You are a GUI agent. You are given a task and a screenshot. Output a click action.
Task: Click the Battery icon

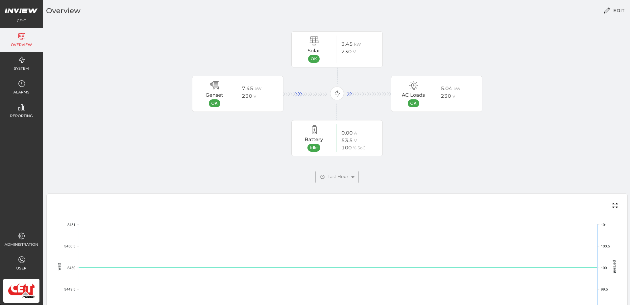tap(314, 130)
